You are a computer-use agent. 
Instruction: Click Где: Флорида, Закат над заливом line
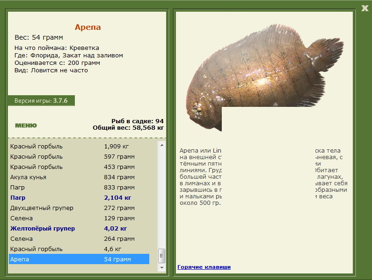[69, 56]
